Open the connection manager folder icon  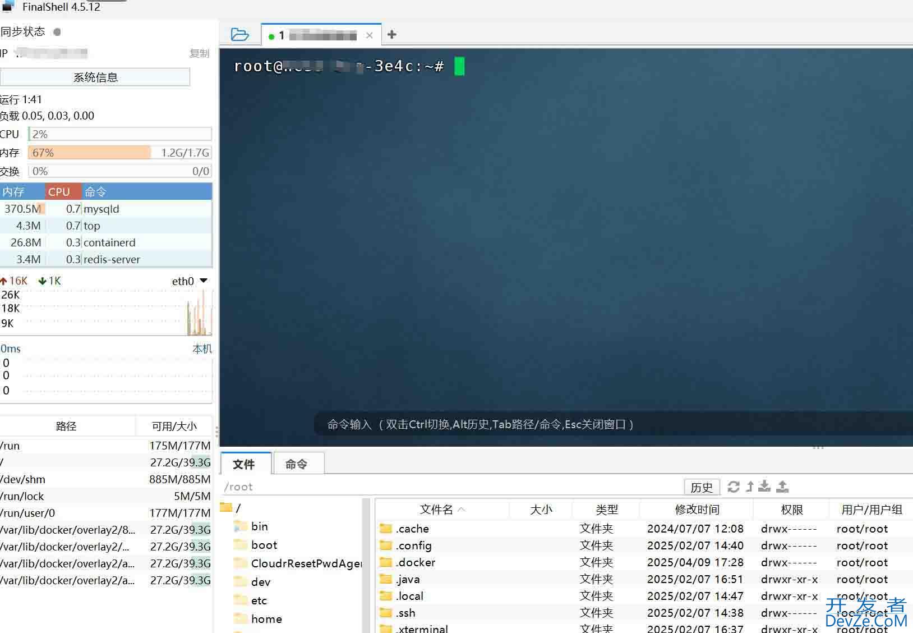(x=239, y=35)
